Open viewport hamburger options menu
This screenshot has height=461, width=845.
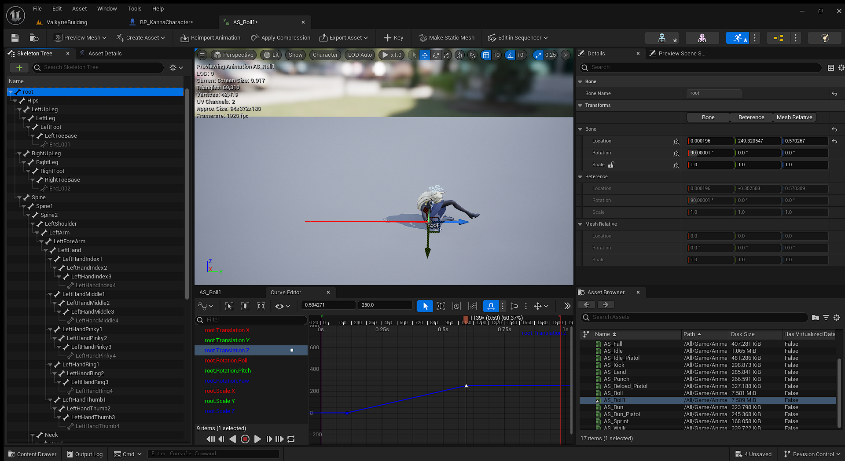click(x=202, y=55)
